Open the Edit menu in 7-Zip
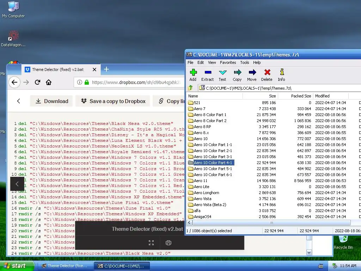The image size is (361, 271). tap(201, 62)
